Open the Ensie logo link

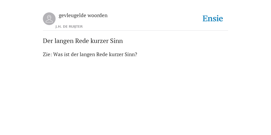(x=213, y=18)
